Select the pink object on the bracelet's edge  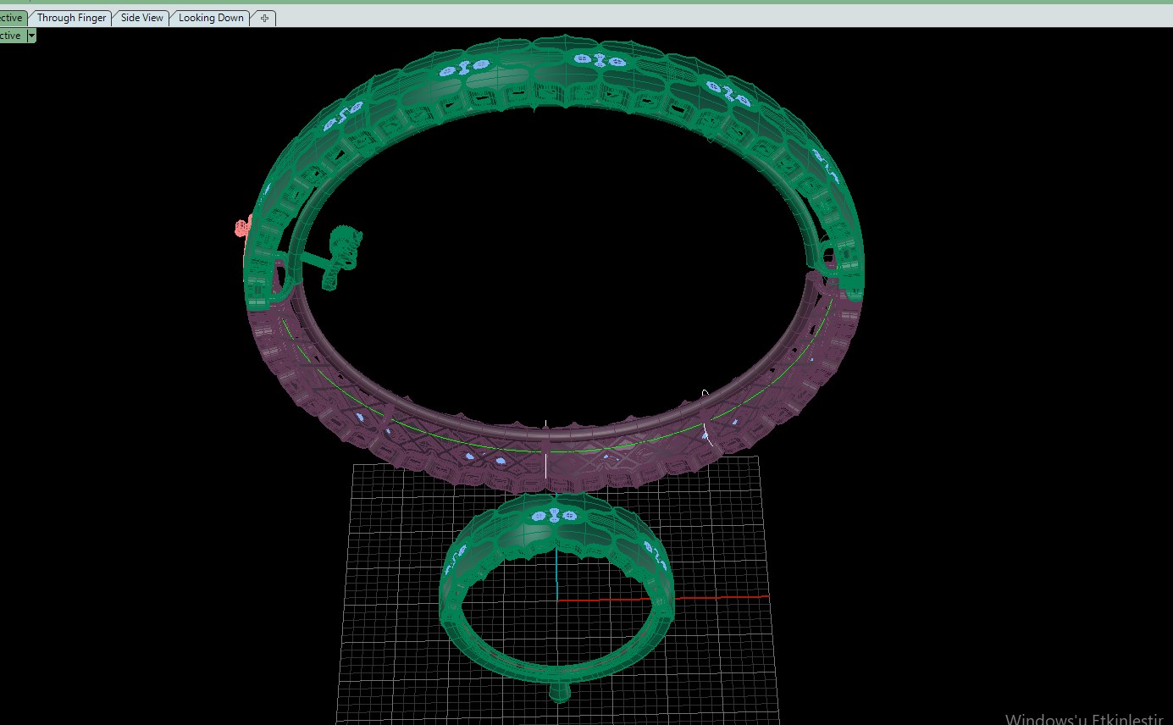click(243, 226)
